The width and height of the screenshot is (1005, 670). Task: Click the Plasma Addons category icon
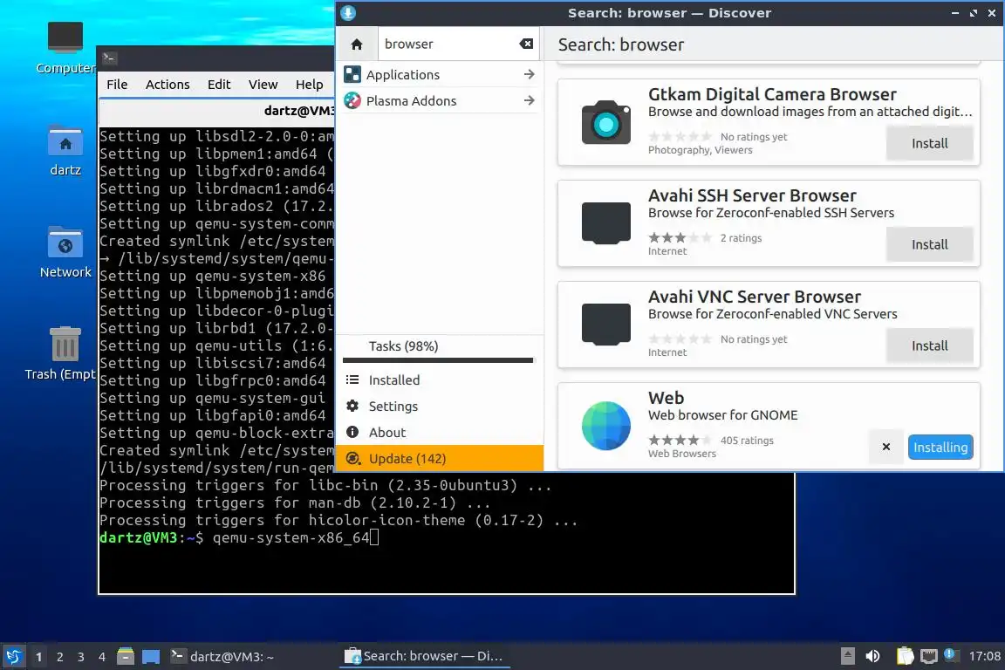tap(352, 100)
